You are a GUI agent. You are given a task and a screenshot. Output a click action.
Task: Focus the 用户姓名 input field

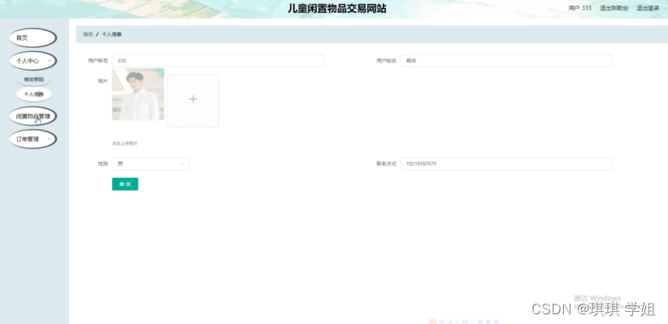tap(506, 61)
